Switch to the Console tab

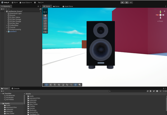15,89
